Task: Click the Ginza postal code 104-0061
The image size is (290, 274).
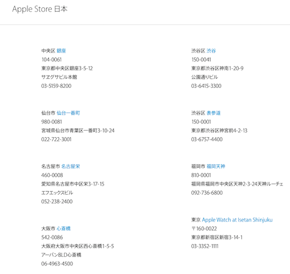Action: click(52, 60)
